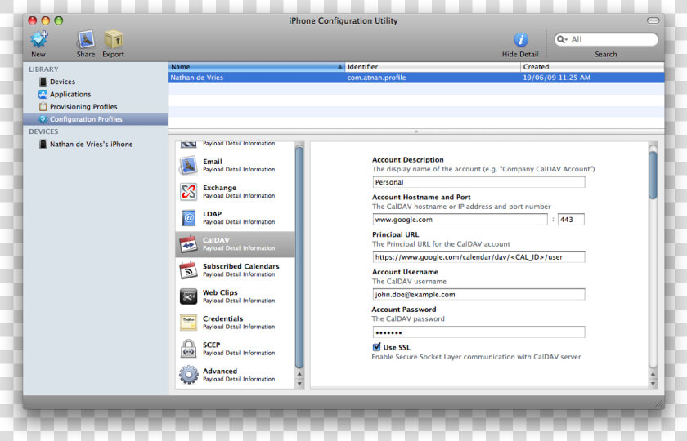The width and height of the screenshot is (687, 441).
Task: Open the Email payload icon
Action: click(x=188, y=165)
